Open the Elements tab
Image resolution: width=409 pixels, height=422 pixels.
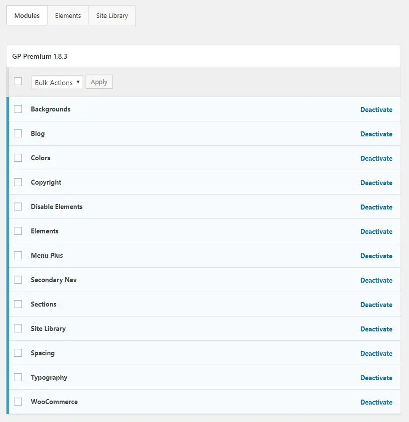coord(68,15)
